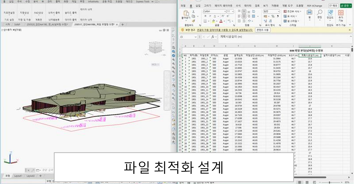This screenshot has height=184, width=354.
Task: Click the Format Painter brush icon
Action: tap(193, 21)
